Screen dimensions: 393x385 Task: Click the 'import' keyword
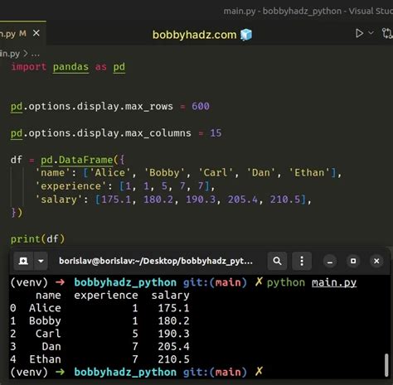28,67
